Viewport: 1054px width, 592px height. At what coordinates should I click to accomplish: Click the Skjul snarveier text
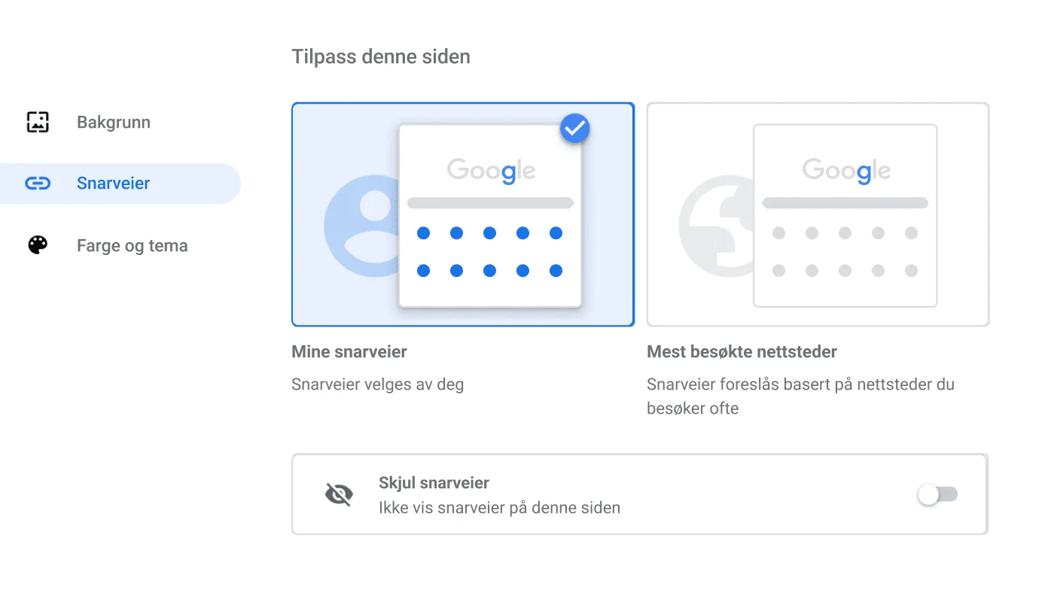434,482
